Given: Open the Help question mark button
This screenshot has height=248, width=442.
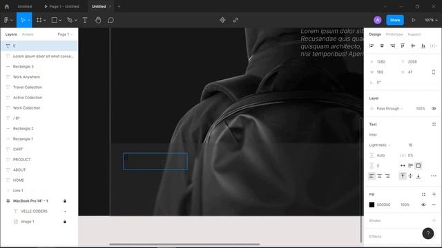Looking at the screenshot, I should click(x=428, y=234).
